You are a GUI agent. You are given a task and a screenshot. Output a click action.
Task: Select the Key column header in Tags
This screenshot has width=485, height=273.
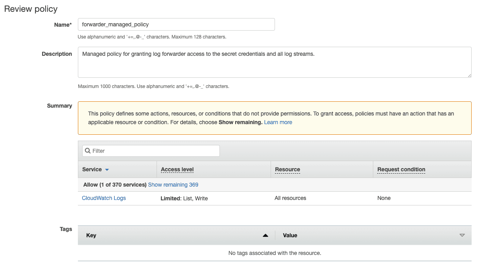91,235
